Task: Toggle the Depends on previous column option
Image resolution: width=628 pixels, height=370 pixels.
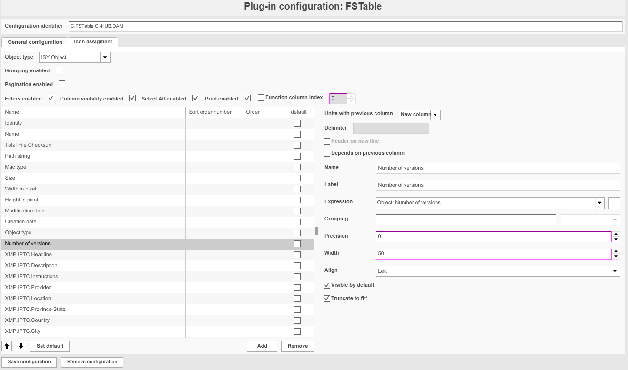Action: 327,153
